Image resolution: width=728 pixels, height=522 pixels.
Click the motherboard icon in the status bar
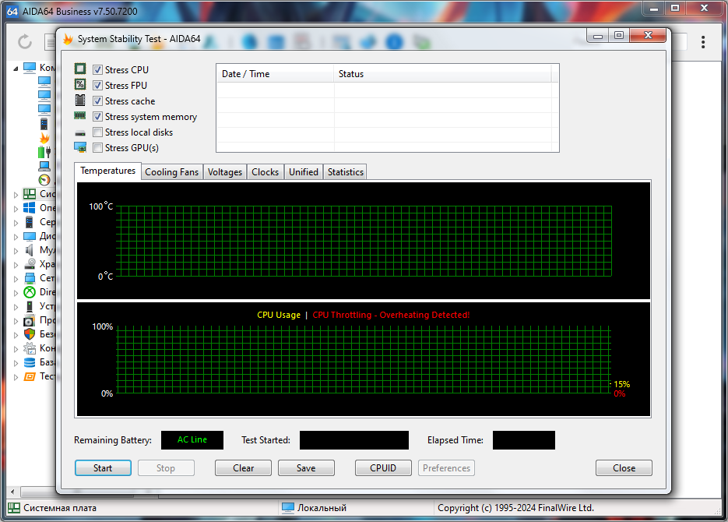14,508
